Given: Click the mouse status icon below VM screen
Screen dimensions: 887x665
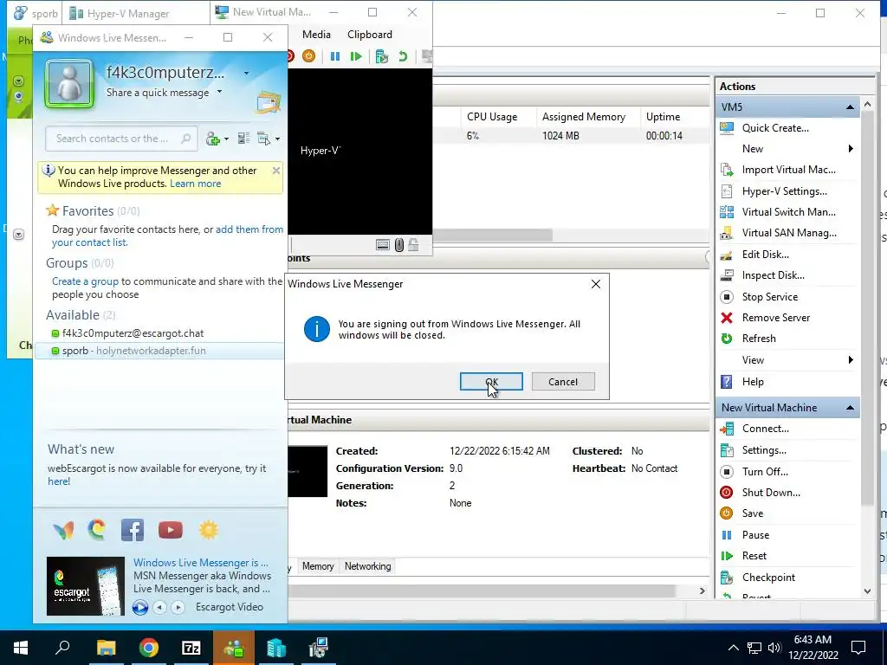Looking at the screenshot, I should (398, 245).
